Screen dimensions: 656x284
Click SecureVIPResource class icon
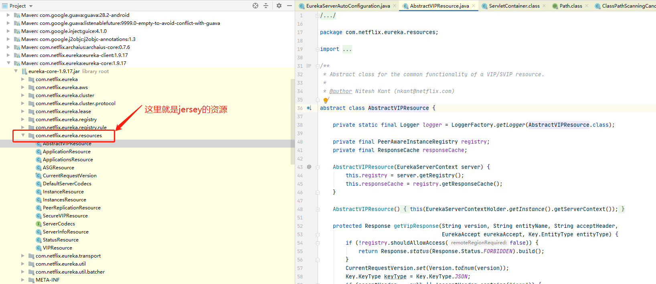(38, 216)
